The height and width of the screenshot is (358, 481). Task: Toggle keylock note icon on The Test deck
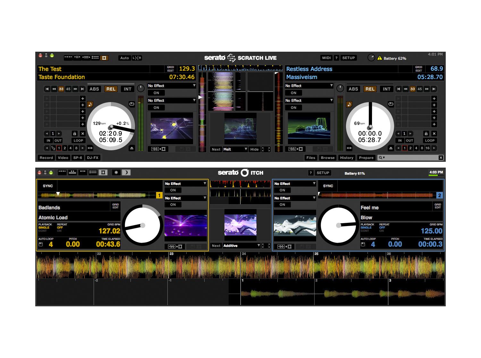point(90,104)
